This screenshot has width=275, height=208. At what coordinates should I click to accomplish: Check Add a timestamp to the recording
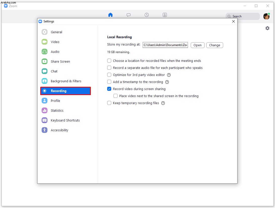click(109, 82)
